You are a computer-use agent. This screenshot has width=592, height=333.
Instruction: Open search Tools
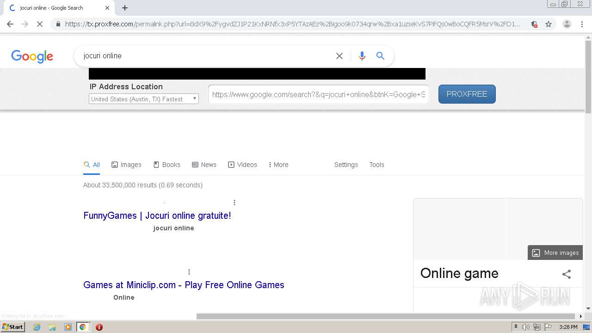(376, 165)
